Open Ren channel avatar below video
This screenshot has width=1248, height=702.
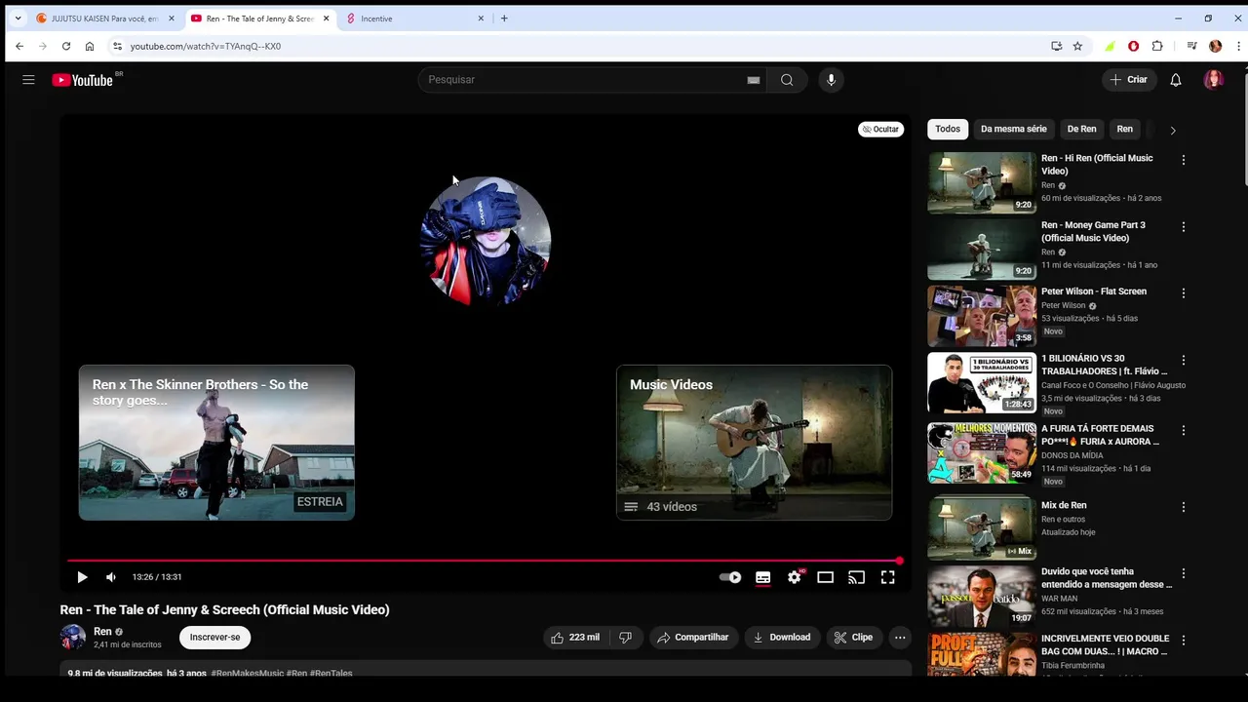[x=73, y=638]
